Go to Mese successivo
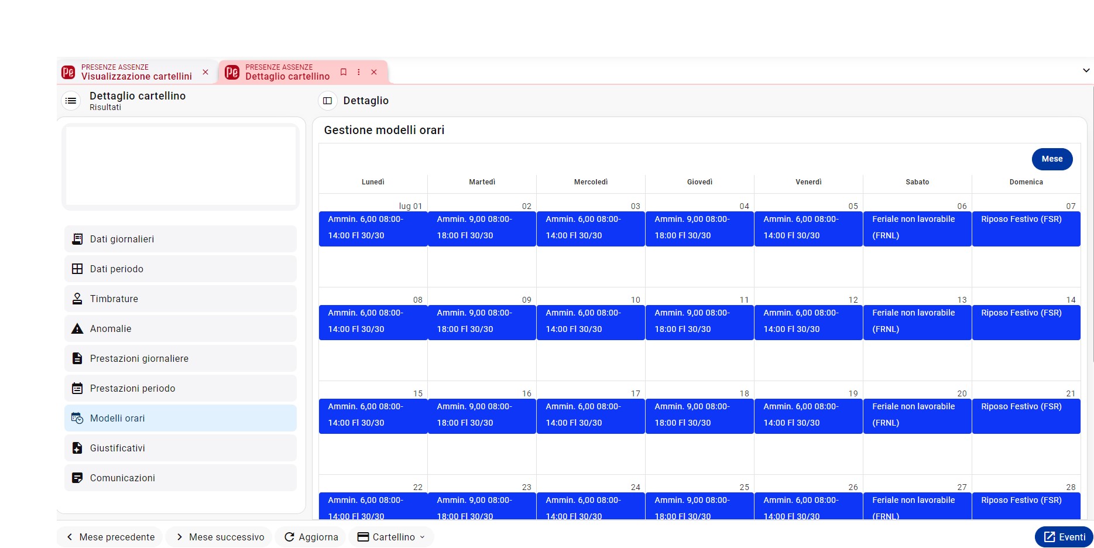 tap(220, 537)
